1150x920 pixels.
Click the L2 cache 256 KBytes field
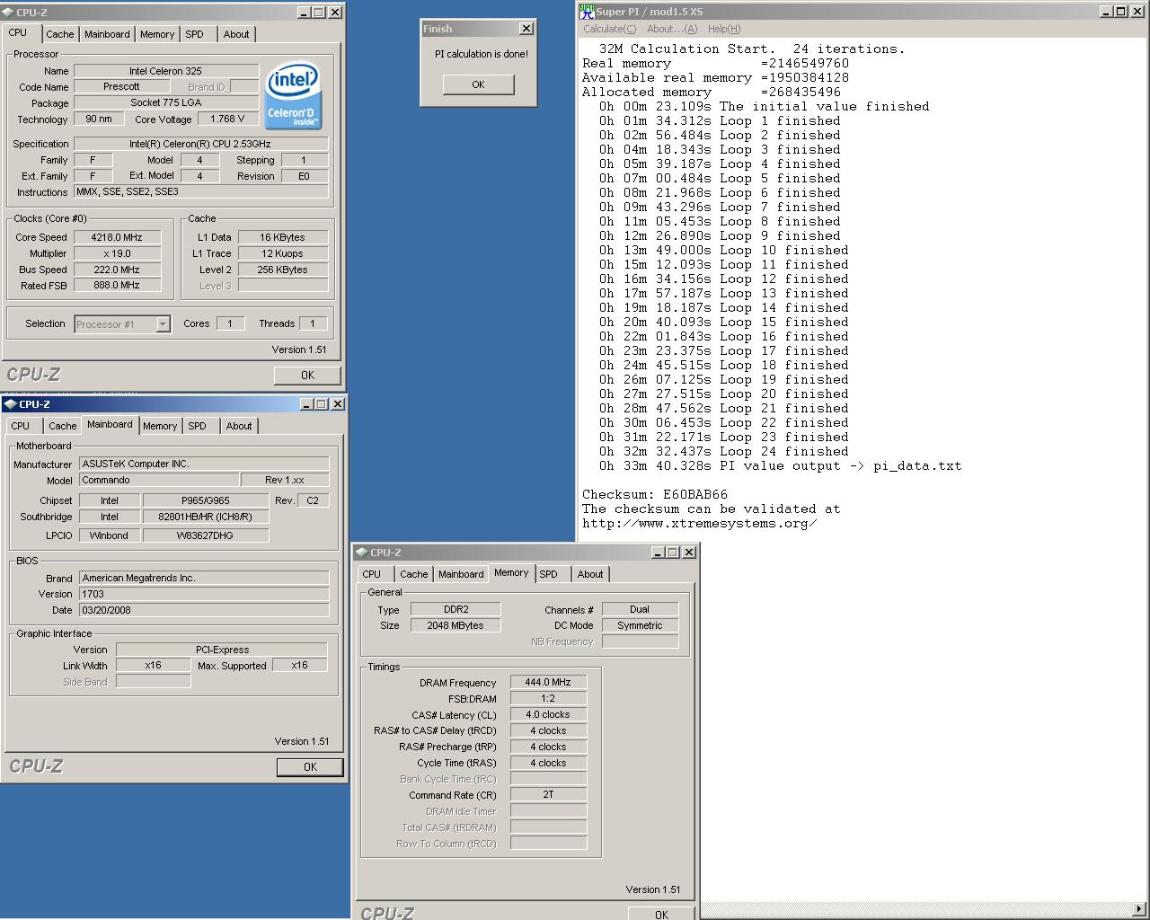(x=283, y=270)
